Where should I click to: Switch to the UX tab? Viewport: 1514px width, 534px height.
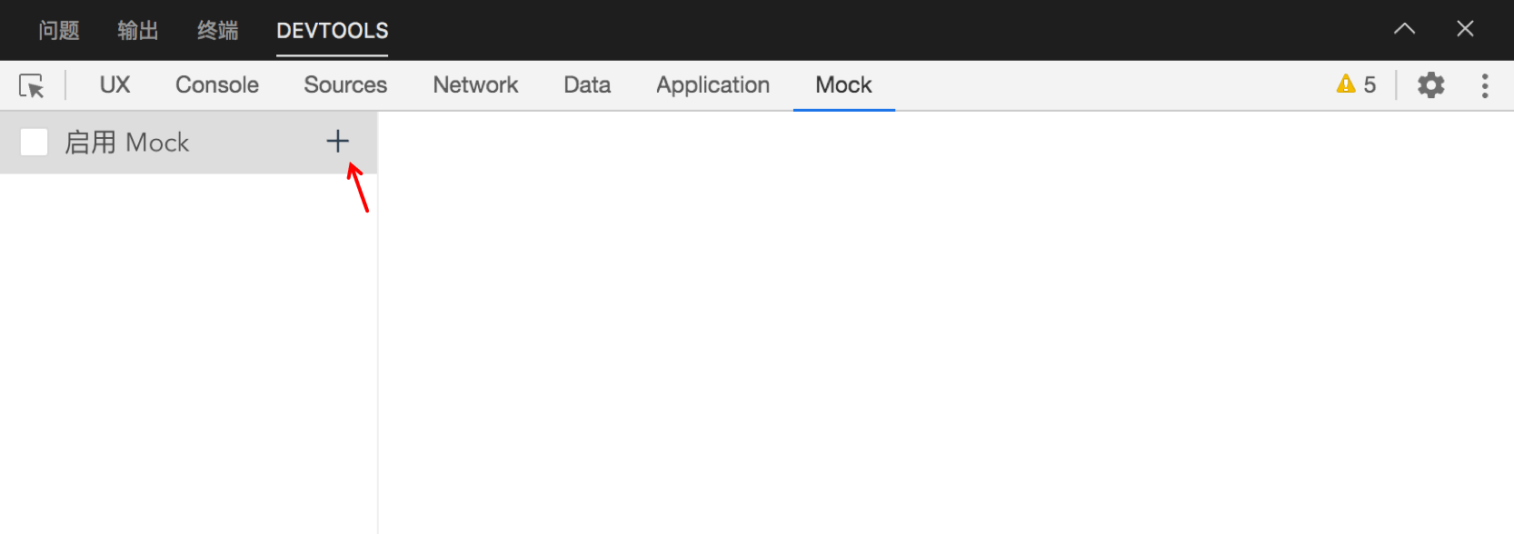[115, 85]
